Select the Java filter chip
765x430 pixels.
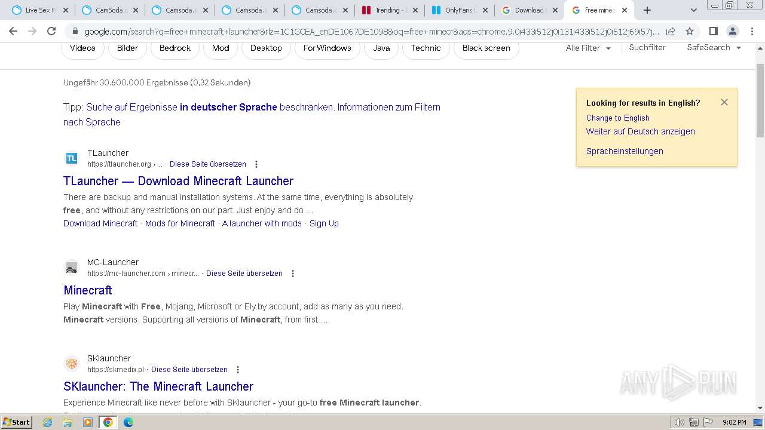tap(381, 48)
